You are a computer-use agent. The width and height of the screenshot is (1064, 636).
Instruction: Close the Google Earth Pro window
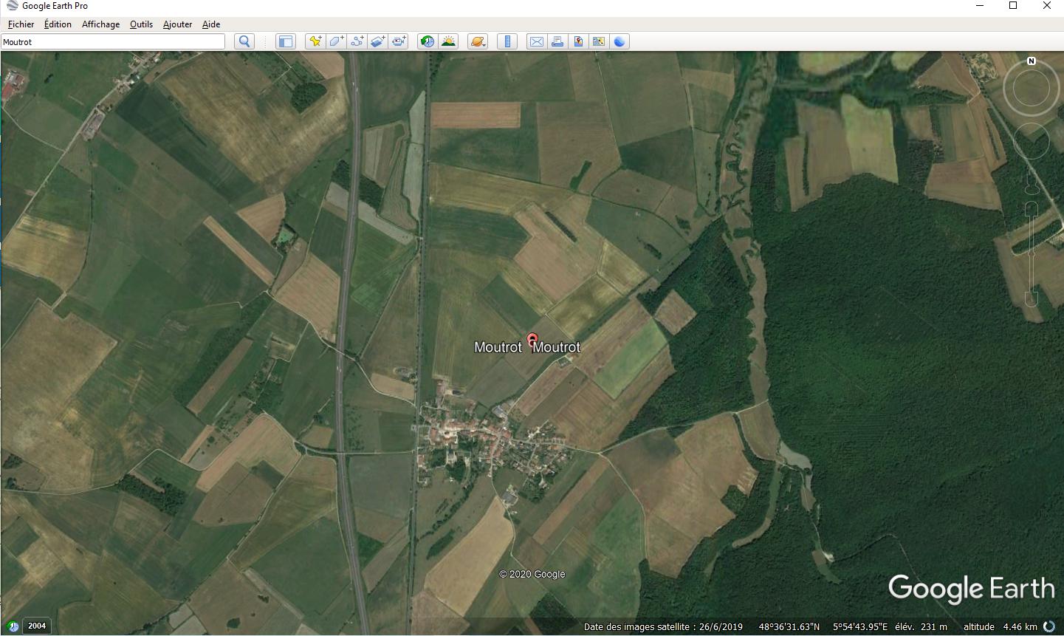pyautogui.click(x=1047, y=6)
